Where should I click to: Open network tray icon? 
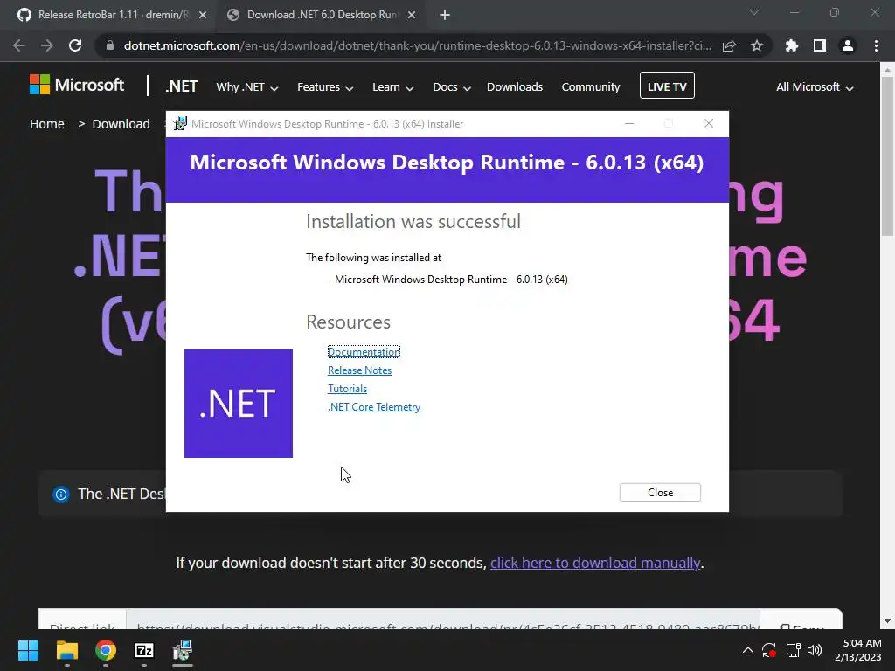[793, 650]
